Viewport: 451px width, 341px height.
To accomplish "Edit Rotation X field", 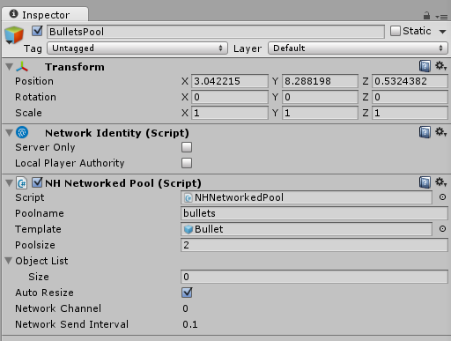I will tap(230, 97).
